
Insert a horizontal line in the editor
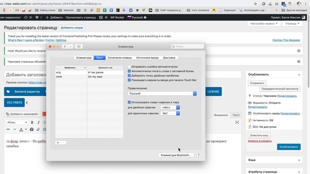pos(15,130)
